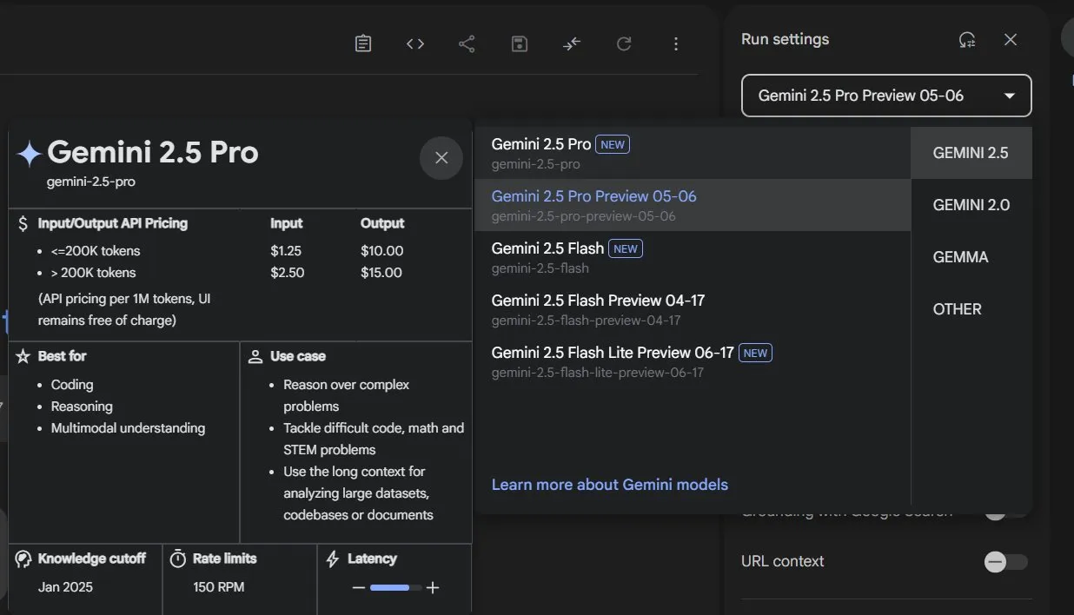This screenshot has height=615, width=1074.
Task: Click the Coding bullet under Best for
Action: (x=72, y=385)
